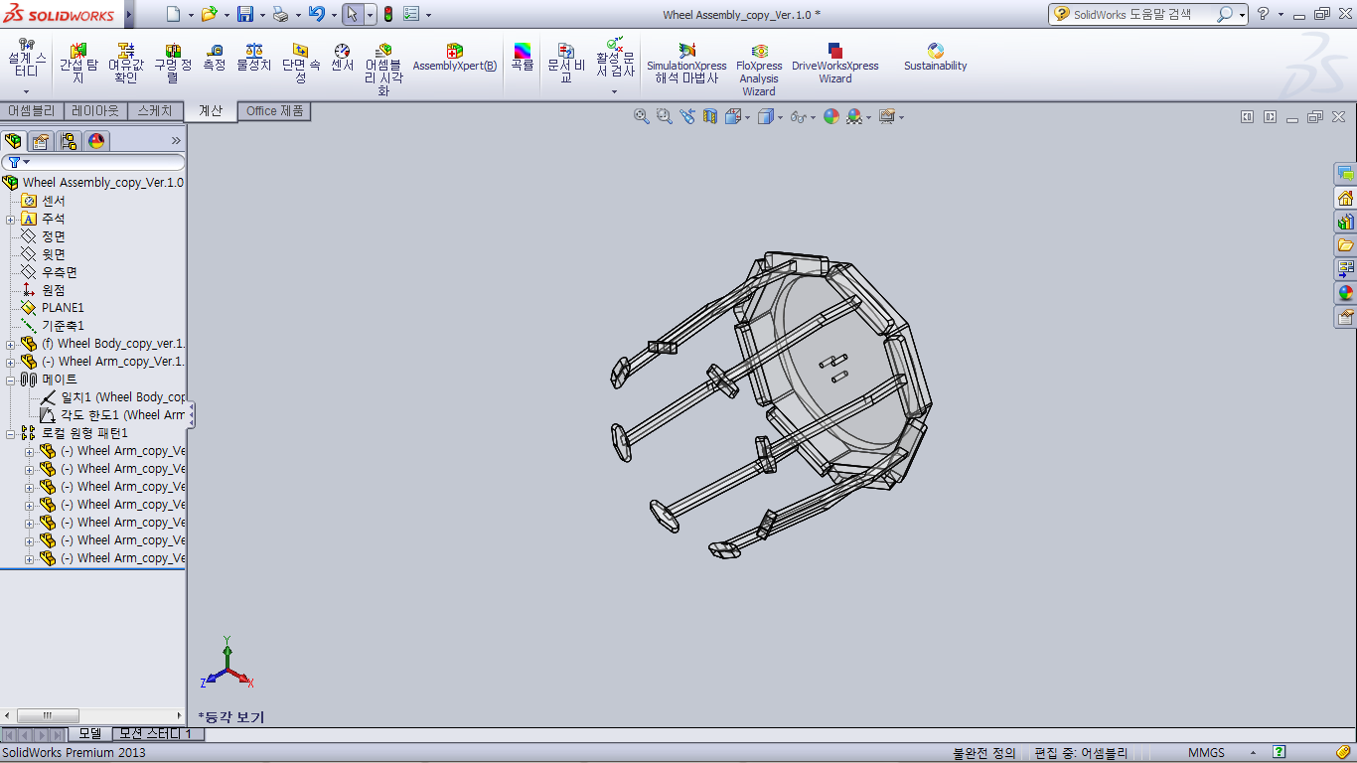Open the display style dropdown arrow
This screenshot has height=763, width=1357.
780,117
